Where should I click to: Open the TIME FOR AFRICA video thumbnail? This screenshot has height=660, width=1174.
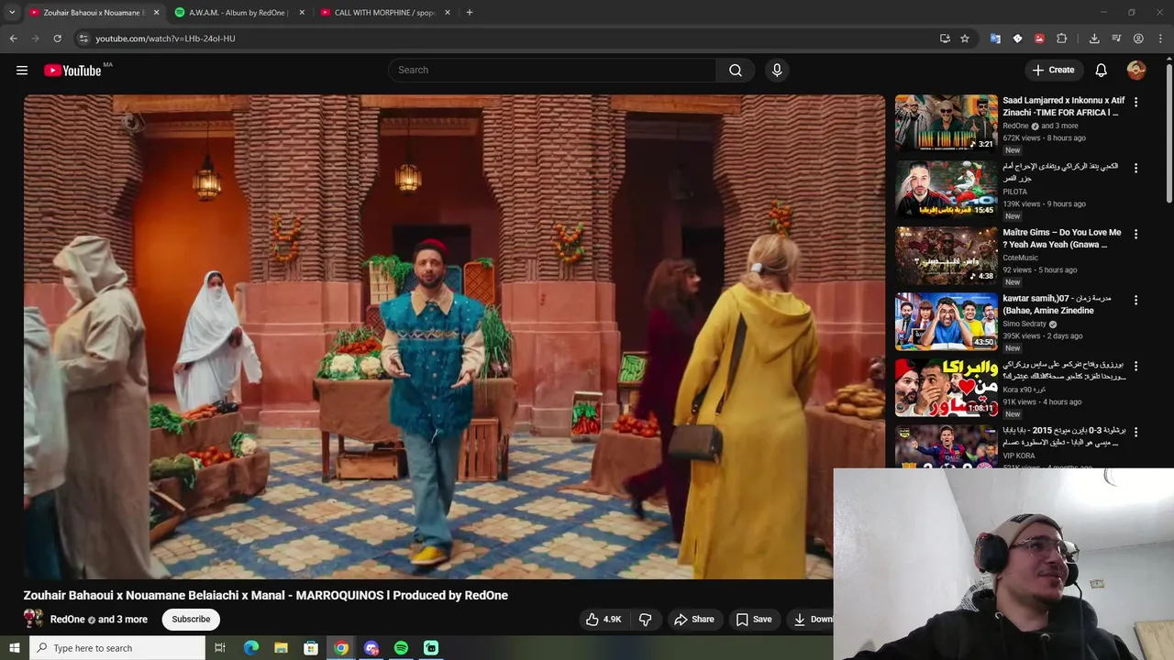947,123
